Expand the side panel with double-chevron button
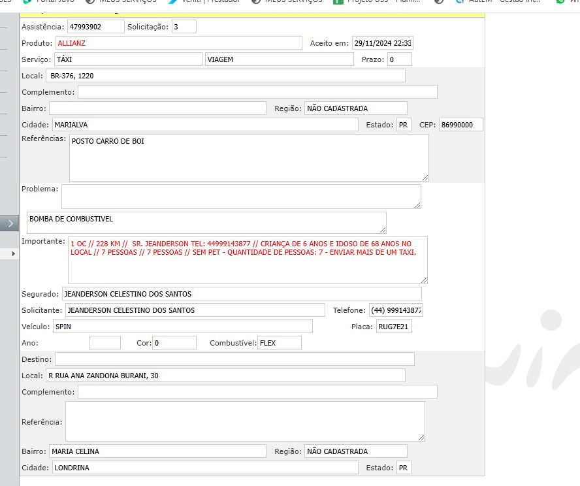 pos(9,223)
